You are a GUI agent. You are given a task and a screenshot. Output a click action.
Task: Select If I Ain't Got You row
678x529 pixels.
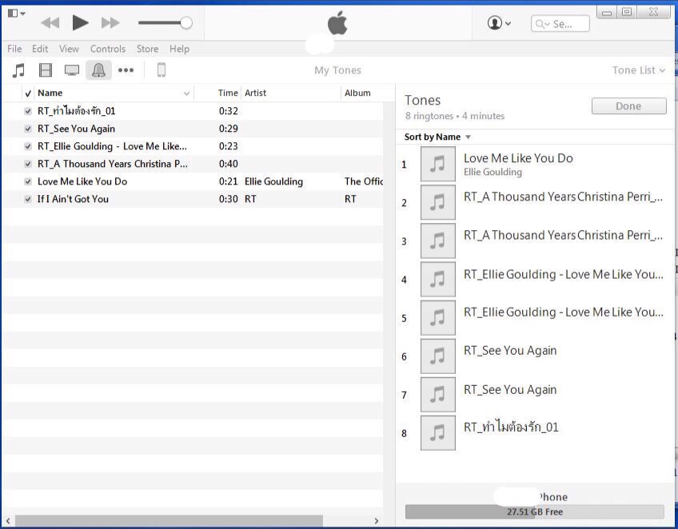point(193,199)
